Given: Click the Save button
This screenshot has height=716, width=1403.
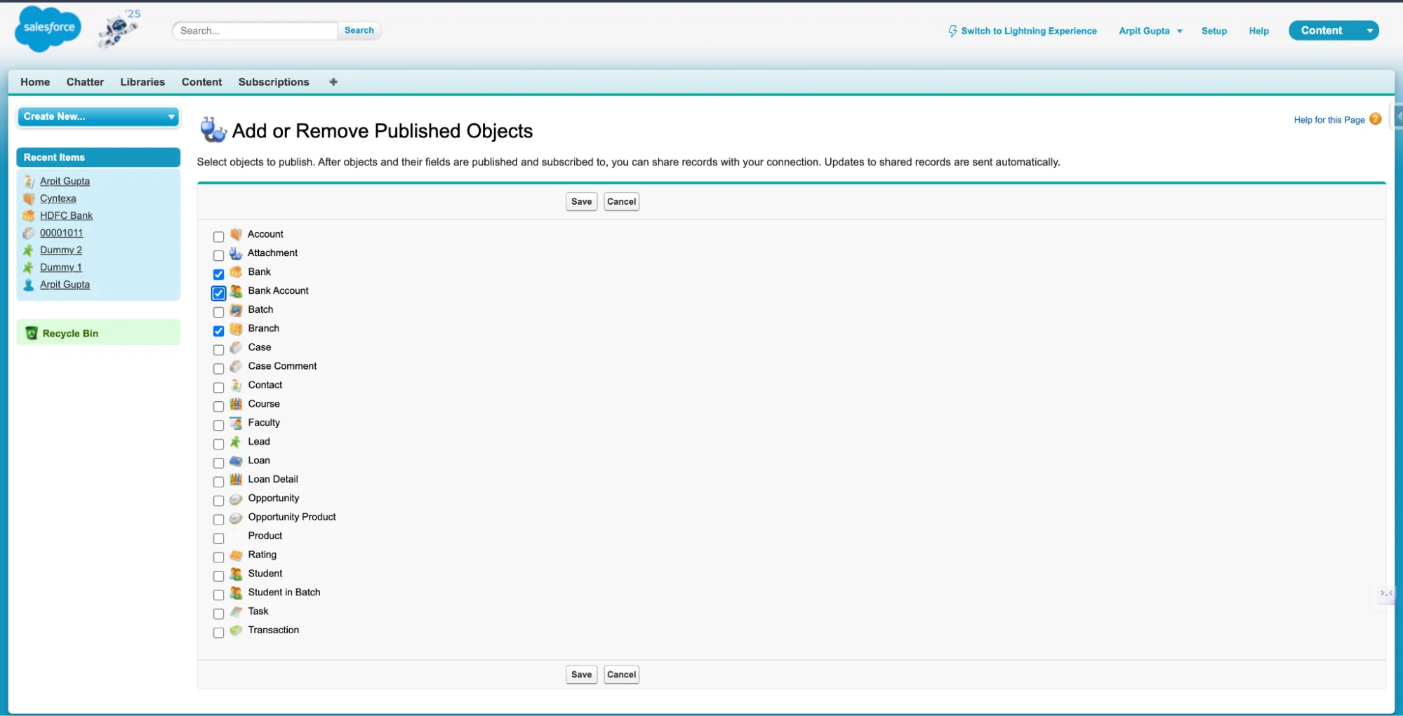Looking at the screenshot, I should point(580,201).
